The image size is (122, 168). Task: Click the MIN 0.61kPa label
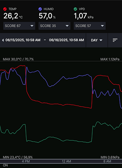110,157
